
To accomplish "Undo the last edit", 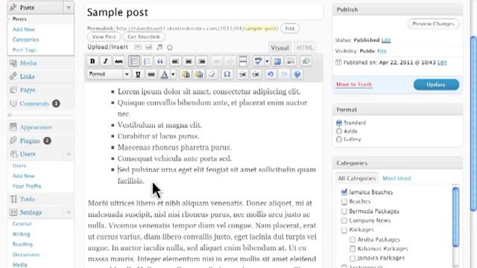I will click(271, 74).
